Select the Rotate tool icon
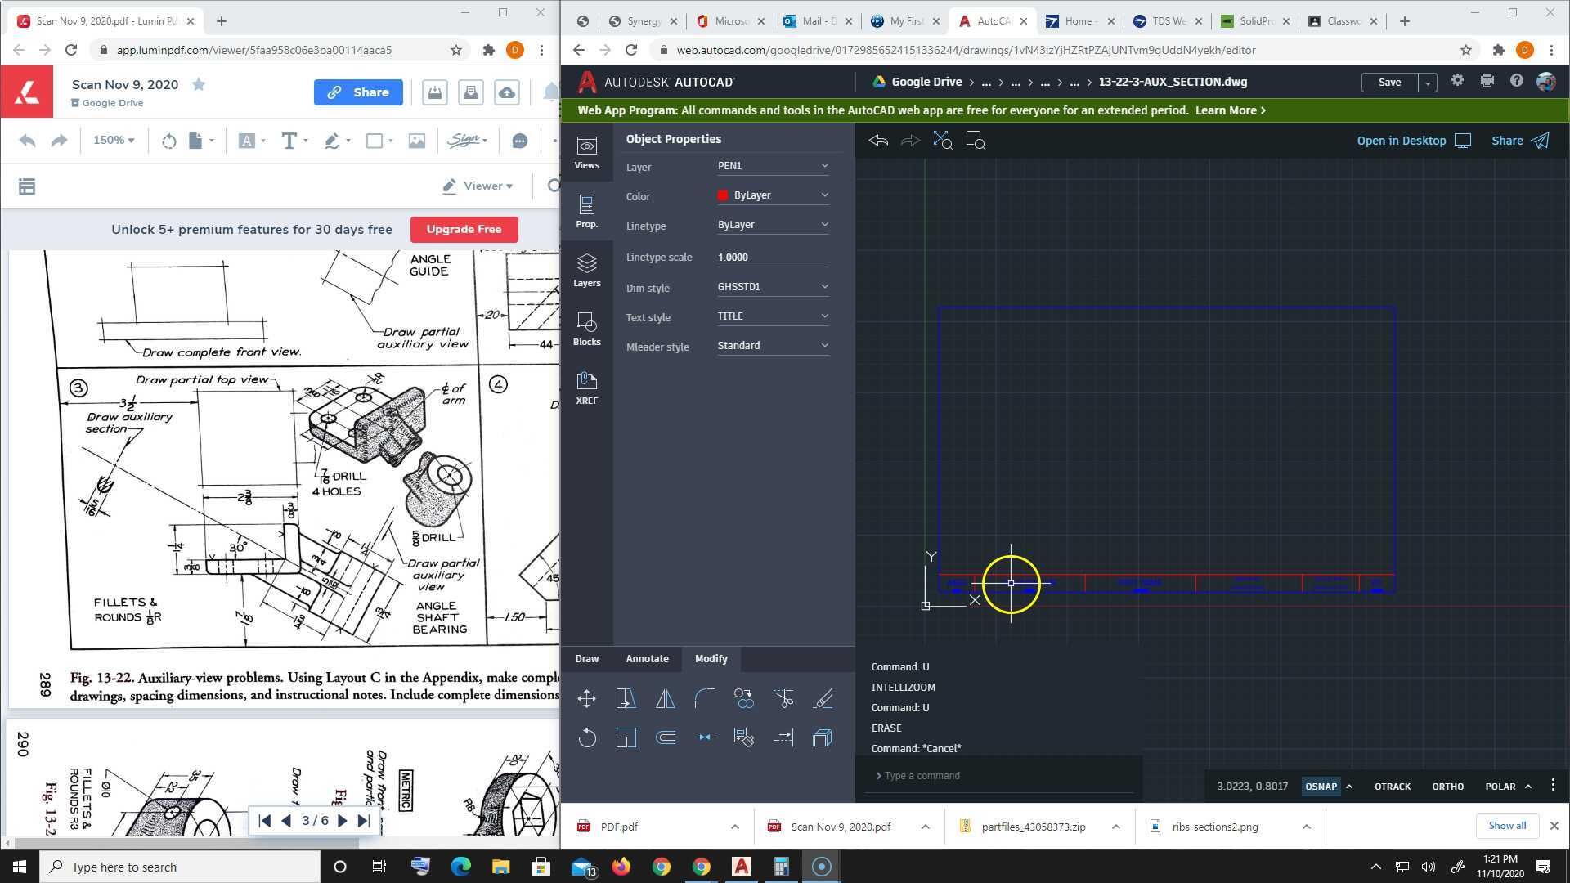 [586, 737]
